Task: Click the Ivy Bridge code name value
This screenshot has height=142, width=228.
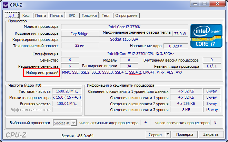Action: [80, 34]
